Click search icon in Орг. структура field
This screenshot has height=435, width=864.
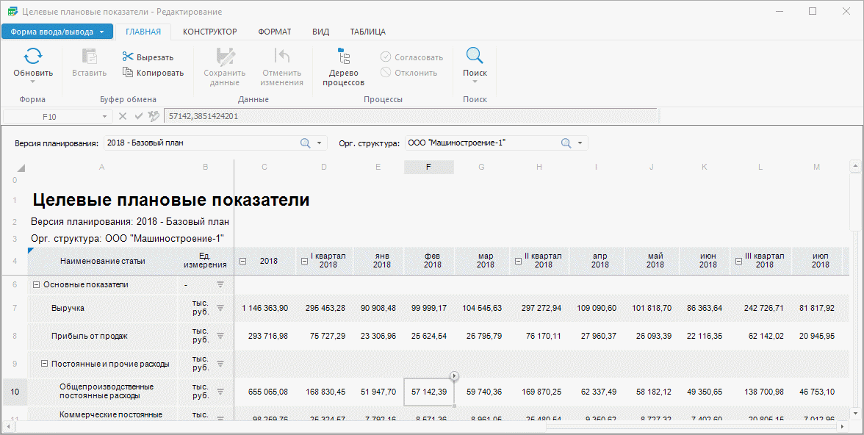pyautogui.click(x=566, y=143)
